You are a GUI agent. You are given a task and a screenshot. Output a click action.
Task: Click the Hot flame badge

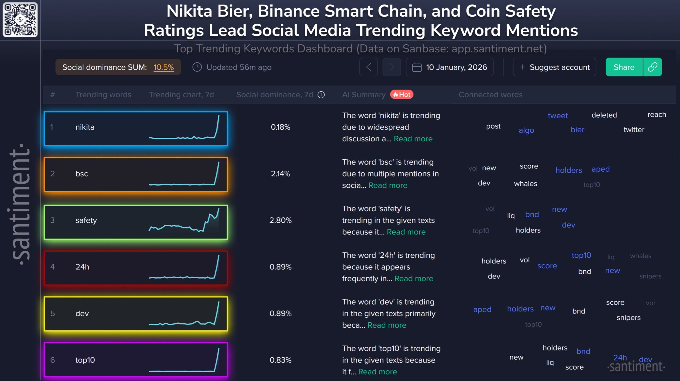point(402,95)
